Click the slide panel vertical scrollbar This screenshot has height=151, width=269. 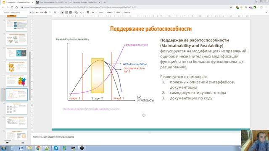pyautogui.click(x=30, y=76)
